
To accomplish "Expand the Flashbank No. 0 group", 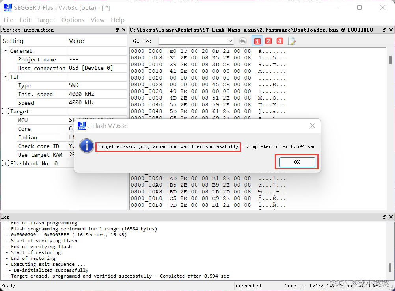I will (x=5, y=163).
